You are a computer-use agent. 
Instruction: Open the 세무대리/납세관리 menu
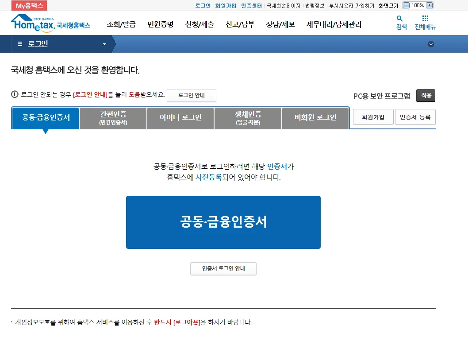tap(334, 24)
